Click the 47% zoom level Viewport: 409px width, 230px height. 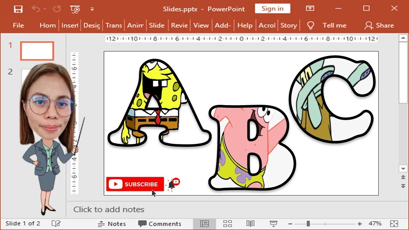(375, 224)
